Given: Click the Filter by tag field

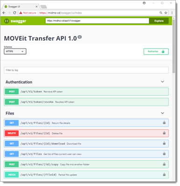Looking at the screenshot, I should click(86, 70).
